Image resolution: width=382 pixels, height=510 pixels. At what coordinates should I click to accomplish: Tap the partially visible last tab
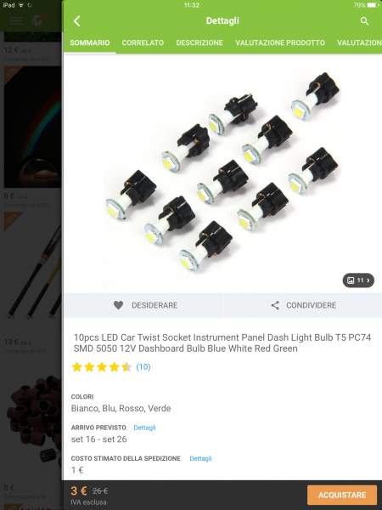coord(359,42)
